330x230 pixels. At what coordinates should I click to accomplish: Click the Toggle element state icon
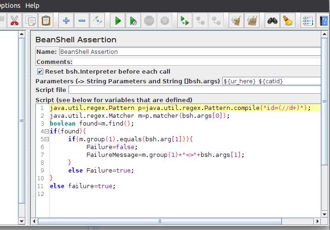(x=98, y=21)
